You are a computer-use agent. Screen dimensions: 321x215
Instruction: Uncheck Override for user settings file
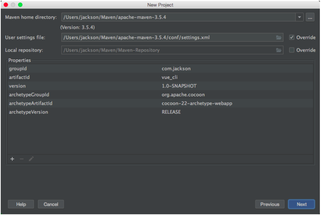(292, 37)
